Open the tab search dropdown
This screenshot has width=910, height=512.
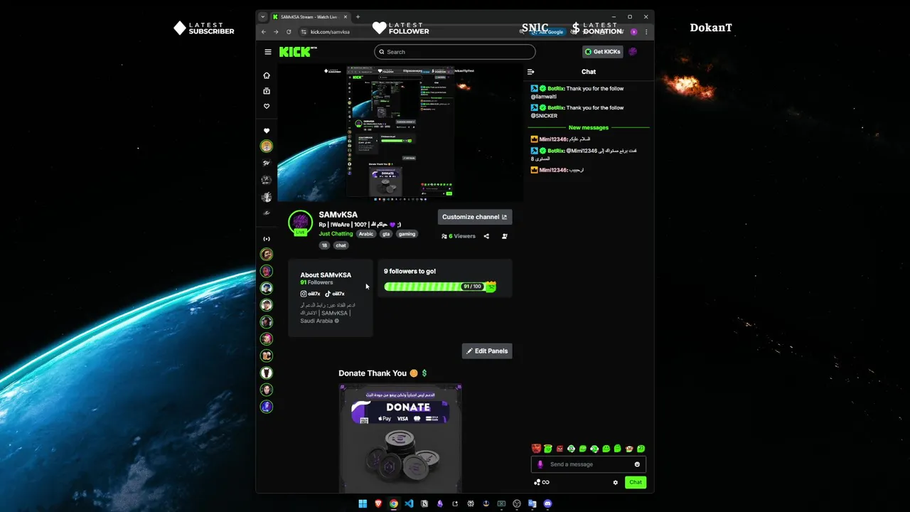262,16
